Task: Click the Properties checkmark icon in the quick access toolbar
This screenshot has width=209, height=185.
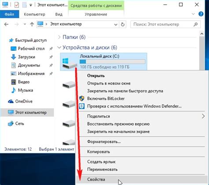Action: coord(17,5)
